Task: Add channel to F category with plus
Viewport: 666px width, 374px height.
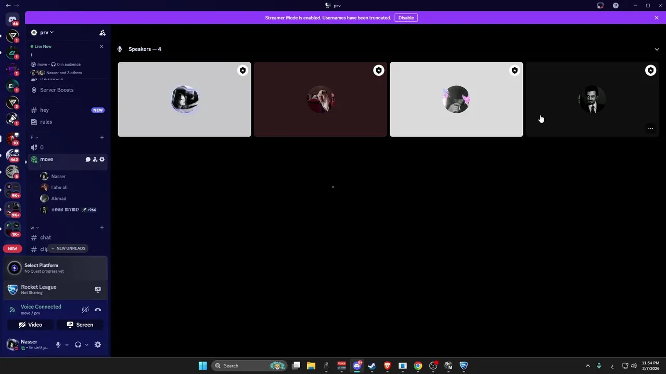Action: click(x=102, y=138)
